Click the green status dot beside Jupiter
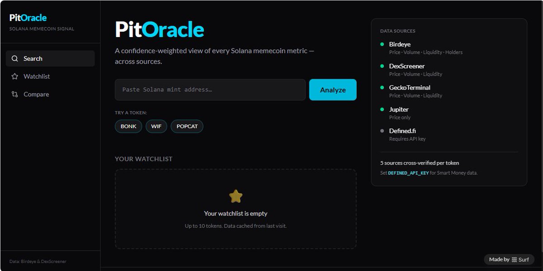543x271 pixels. [x=382, y=109]
